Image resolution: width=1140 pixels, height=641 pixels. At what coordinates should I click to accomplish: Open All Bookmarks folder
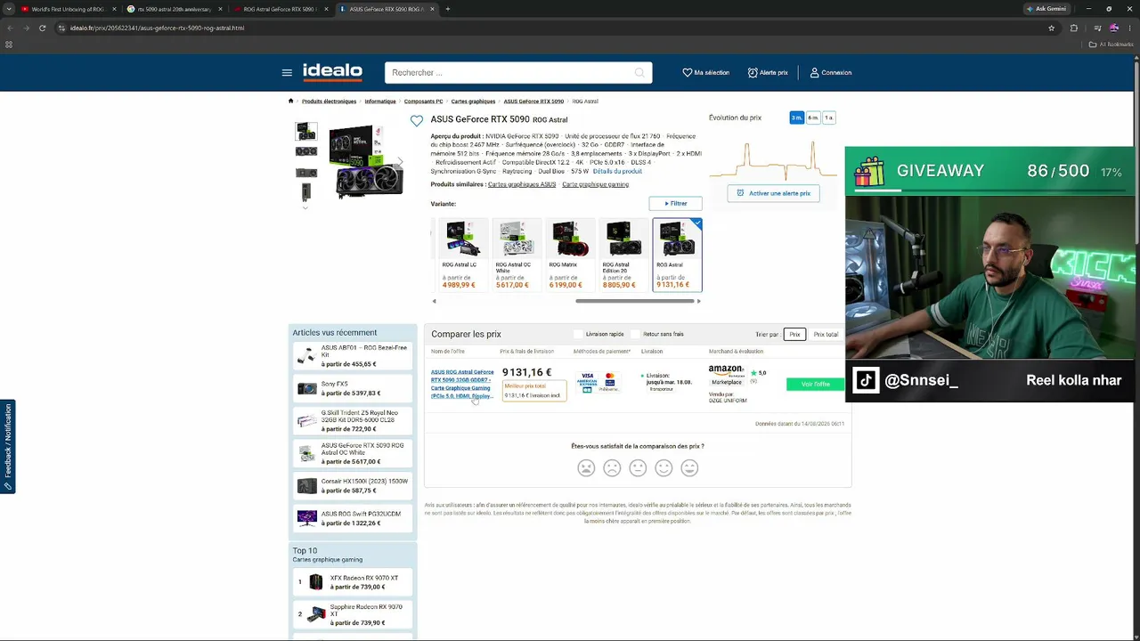click(x=1111, y=45)
